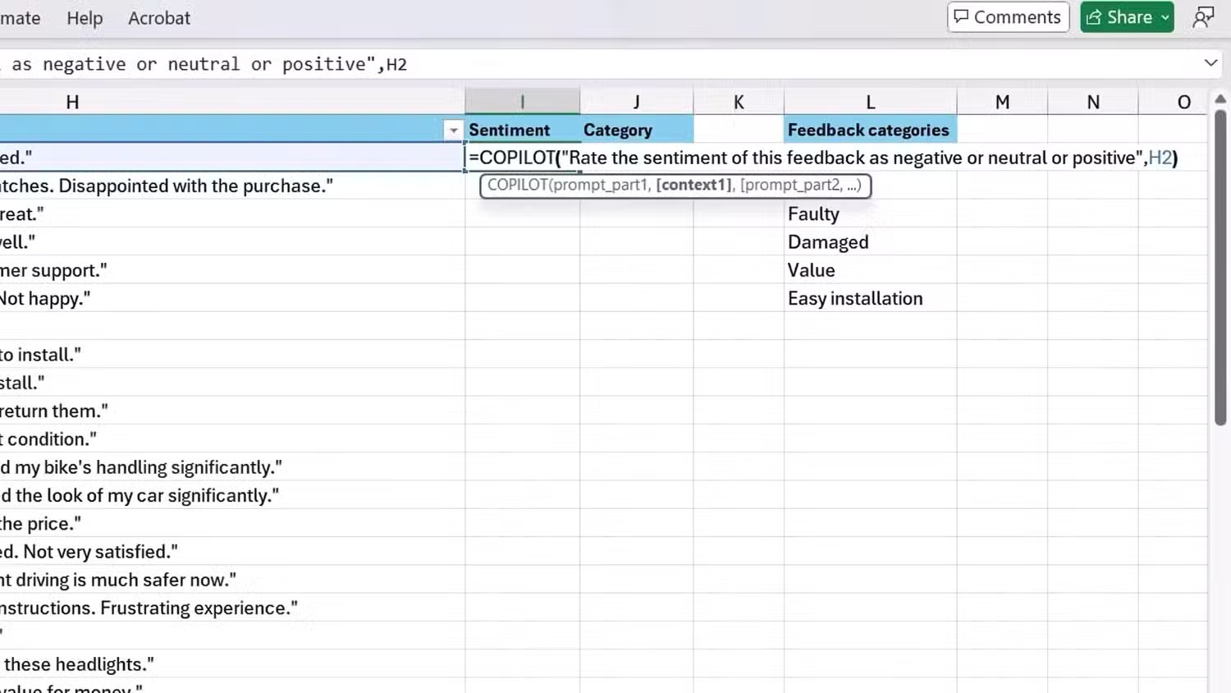Viewport: 1231px width, 693px height.
Task: Expand the formula bar with its chevron
Action: [x=1212, y=63]
